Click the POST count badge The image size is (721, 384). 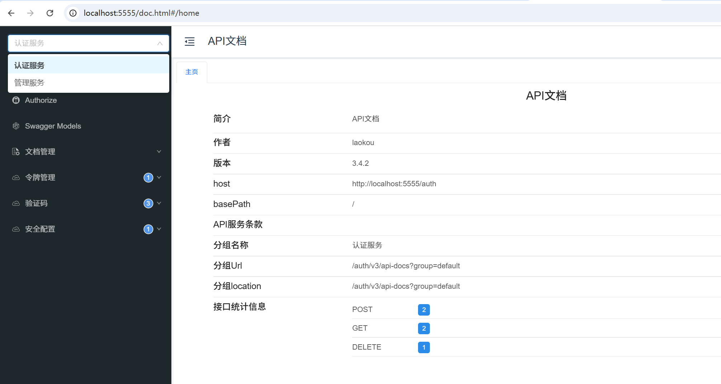click(423, 309)
